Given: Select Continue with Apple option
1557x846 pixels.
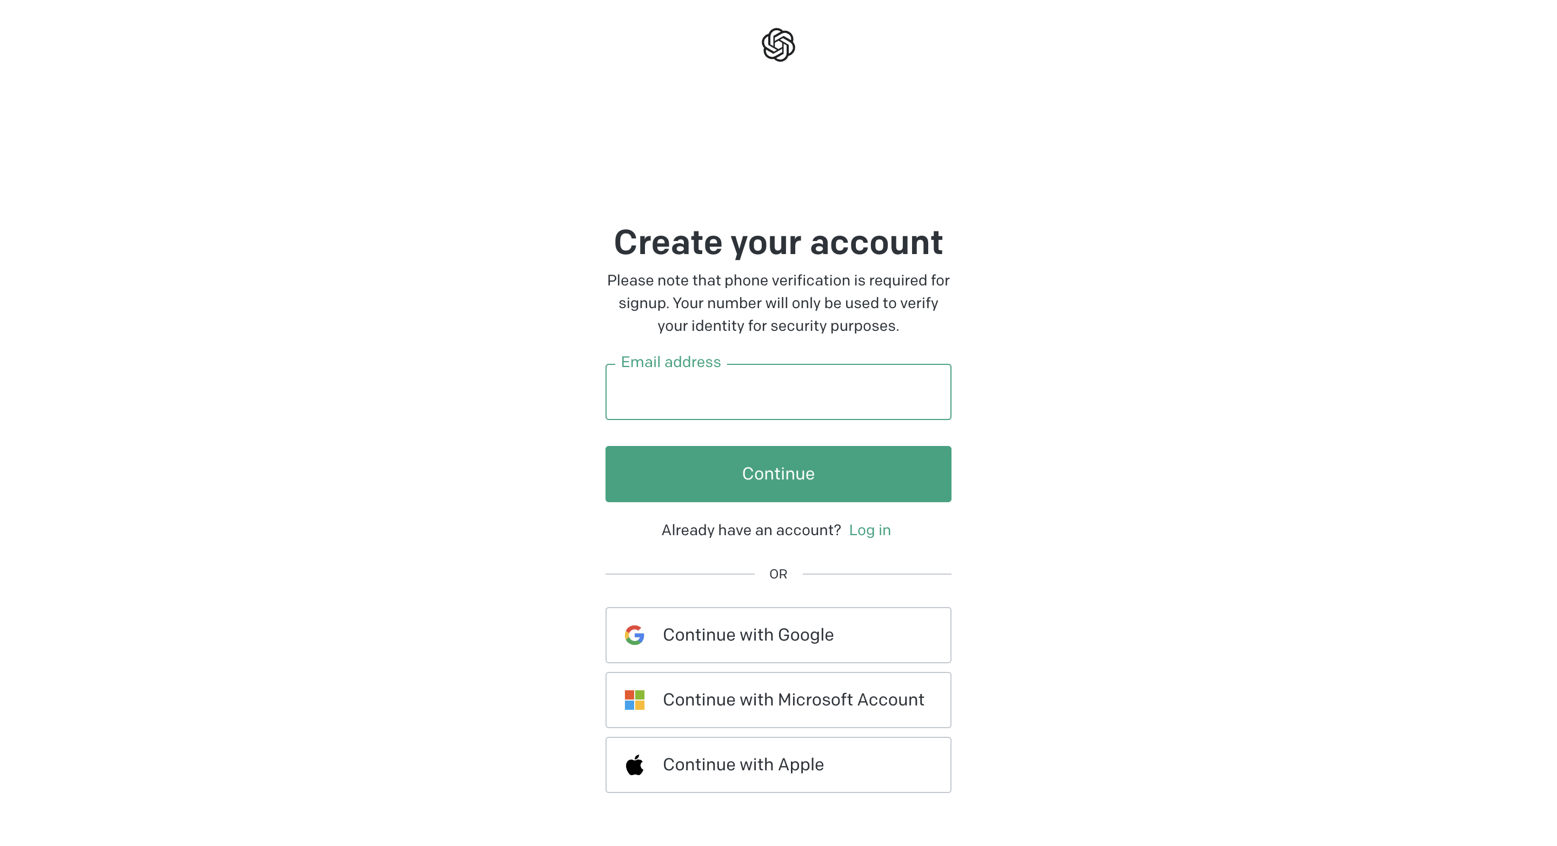Looking at the screenshot, I should pos(778,765).
